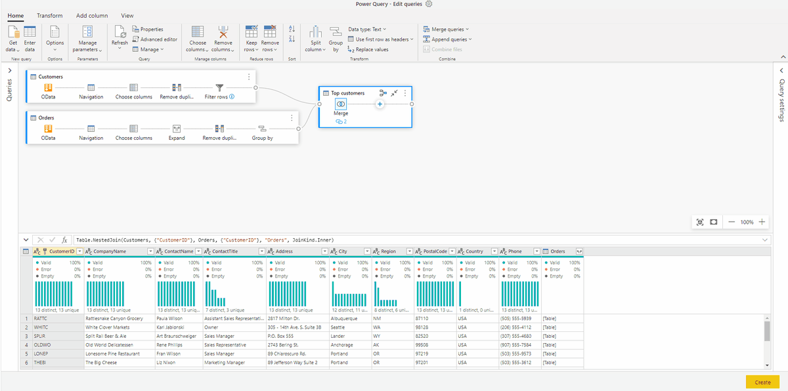Open Merge queries dropdown
Image resolution: width=788 pixels, height=391 pixels.
[x=446, y=30]
